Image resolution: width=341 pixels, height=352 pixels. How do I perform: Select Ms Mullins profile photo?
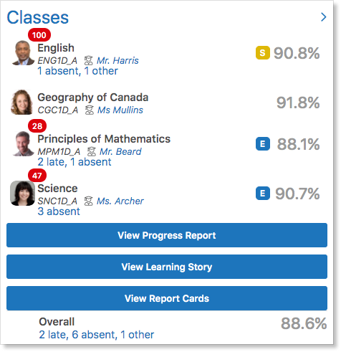pyautogui.click(x=21, y=103)
